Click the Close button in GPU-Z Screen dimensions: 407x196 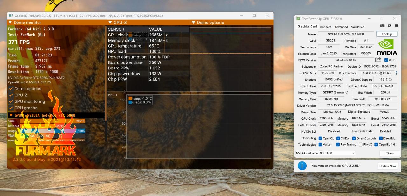390,153
